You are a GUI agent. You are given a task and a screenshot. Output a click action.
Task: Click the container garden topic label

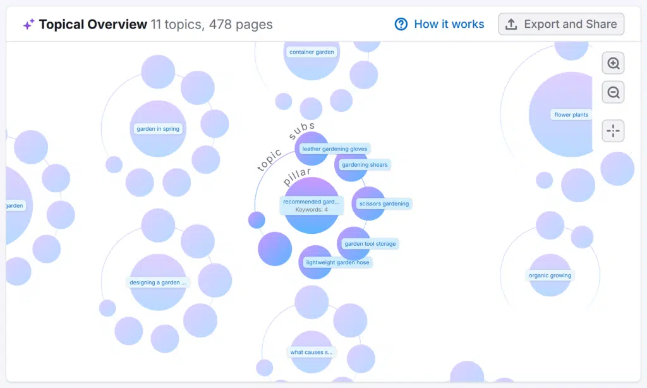pos(311,52)
